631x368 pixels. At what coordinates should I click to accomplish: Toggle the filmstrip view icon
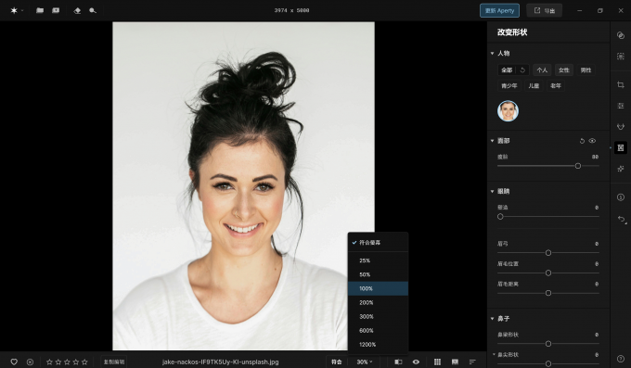[x=455, y=362]
